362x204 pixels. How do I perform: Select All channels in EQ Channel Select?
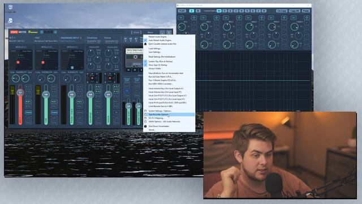tap(219, 11)
